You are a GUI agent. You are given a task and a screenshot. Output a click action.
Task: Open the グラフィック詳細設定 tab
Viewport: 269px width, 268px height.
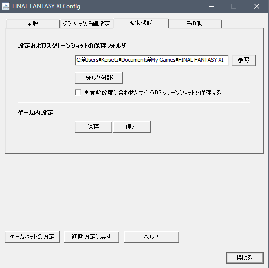[86, 23]
